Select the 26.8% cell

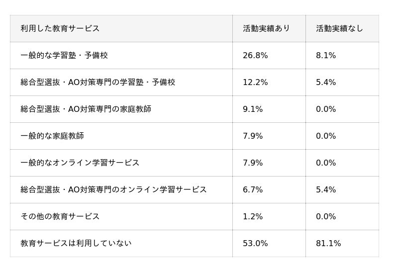point(255,56)
